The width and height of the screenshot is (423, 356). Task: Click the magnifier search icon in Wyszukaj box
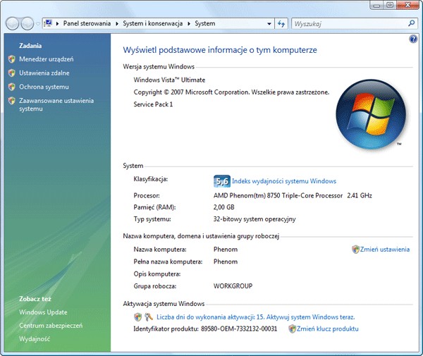click(411, 23)
